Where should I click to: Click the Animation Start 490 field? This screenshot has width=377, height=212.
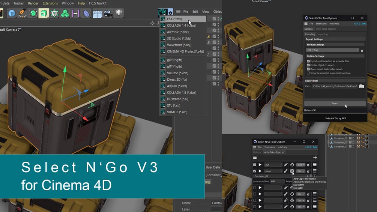[x=277, y=182]
